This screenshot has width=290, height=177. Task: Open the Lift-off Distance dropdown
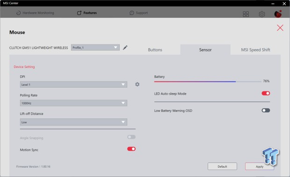(73, 122)
